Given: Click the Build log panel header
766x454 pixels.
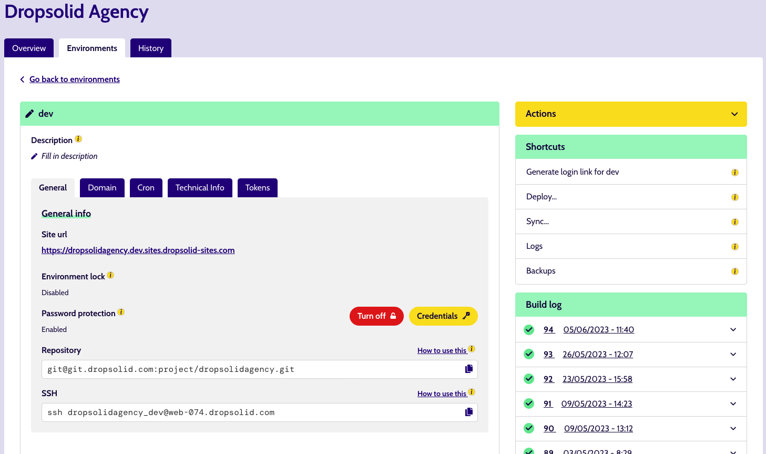Looking at the screenshot, I should tap(631, 305).
